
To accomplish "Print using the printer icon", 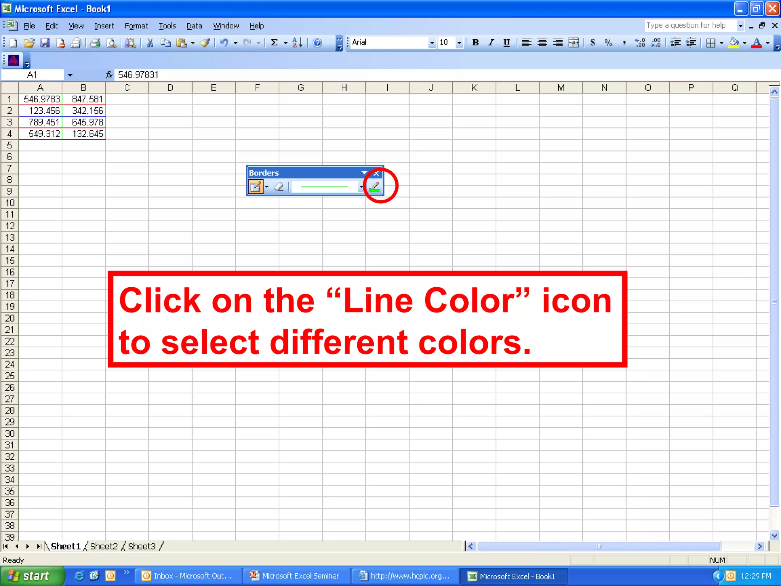I will [x=95, y=43].
